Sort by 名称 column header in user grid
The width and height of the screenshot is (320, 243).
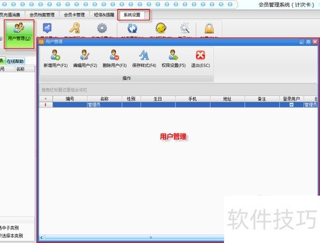104,98
